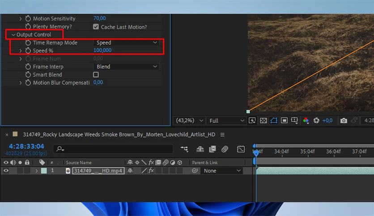Image resolution: width=374 pixels, height=216 pixels.
Task: Open graph editor icon
Action: (x=241, y=149)
